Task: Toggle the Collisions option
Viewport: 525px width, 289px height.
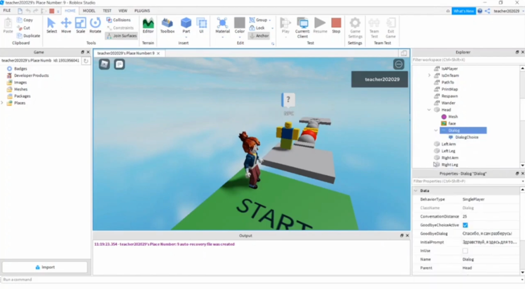Action: coord(119,20)
